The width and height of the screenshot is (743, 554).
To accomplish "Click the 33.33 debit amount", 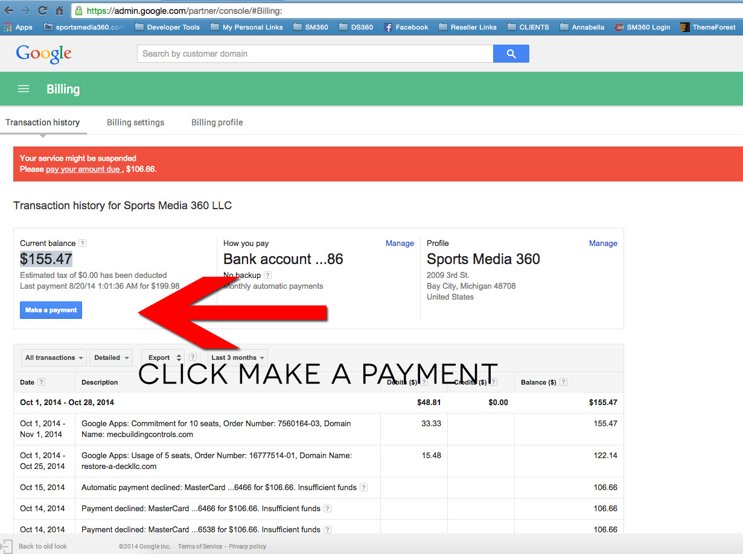I will (431, 424).
